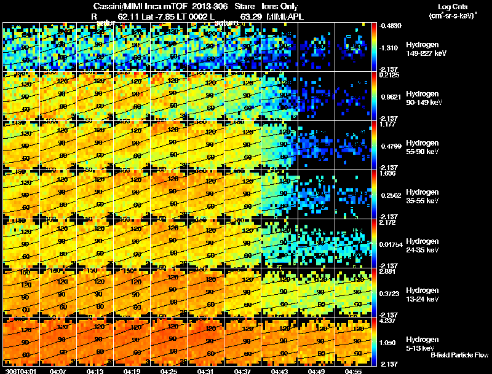Click the MIMI/APL text in header
The width and height of the screenshot is (492, 374).
coord(285,17)
